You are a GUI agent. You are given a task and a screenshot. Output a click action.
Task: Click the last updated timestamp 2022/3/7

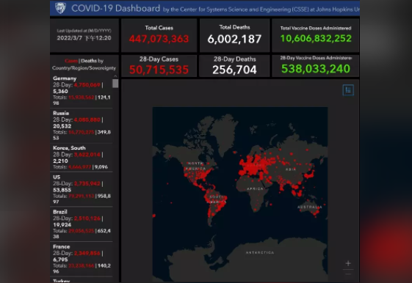pos(84,38)
